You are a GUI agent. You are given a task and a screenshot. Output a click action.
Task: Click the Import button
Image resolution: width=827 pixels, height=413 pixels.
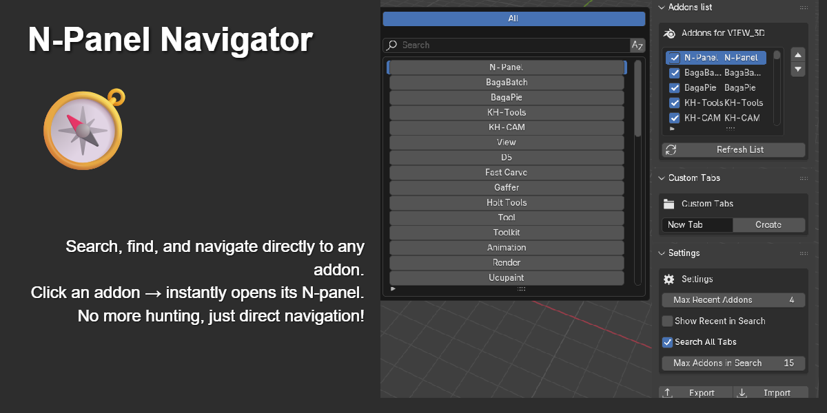pos(770,392)
